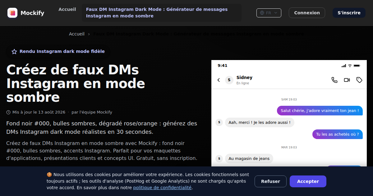Open the Mockify brand name link
Viewport: 373px width, 196px height.
click(32, 13)
